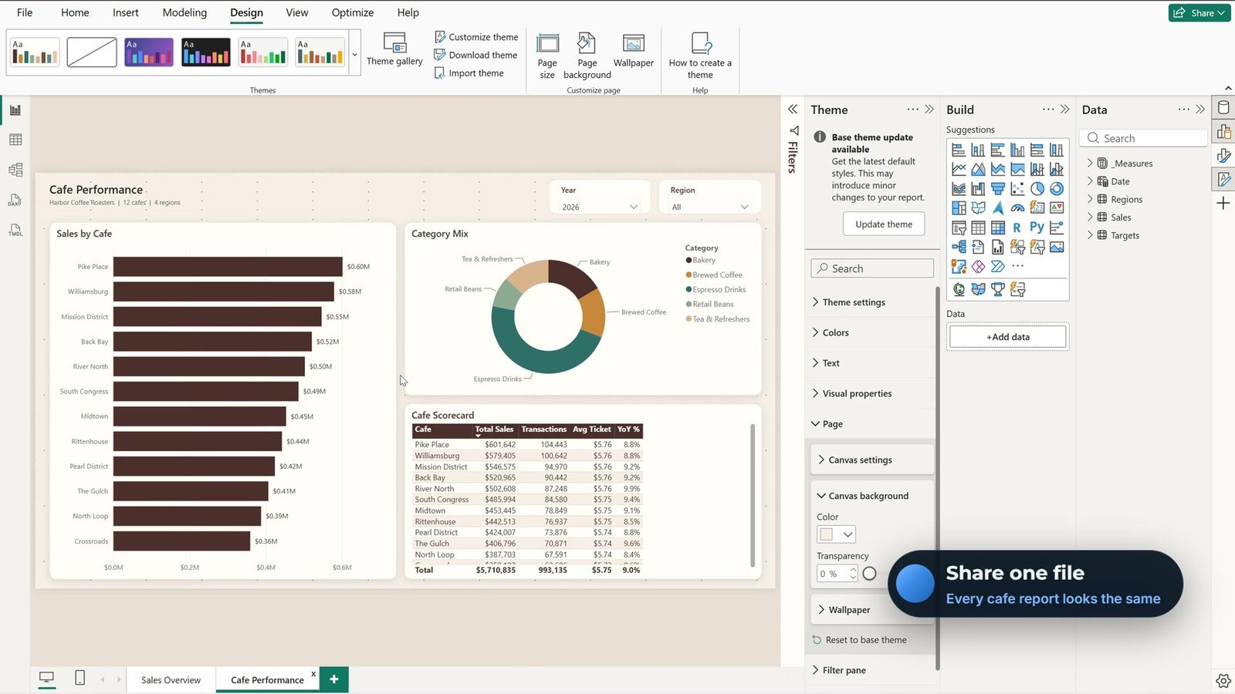
Task: Pick the Gauge visual icon
Action: tap(1017, 207)
